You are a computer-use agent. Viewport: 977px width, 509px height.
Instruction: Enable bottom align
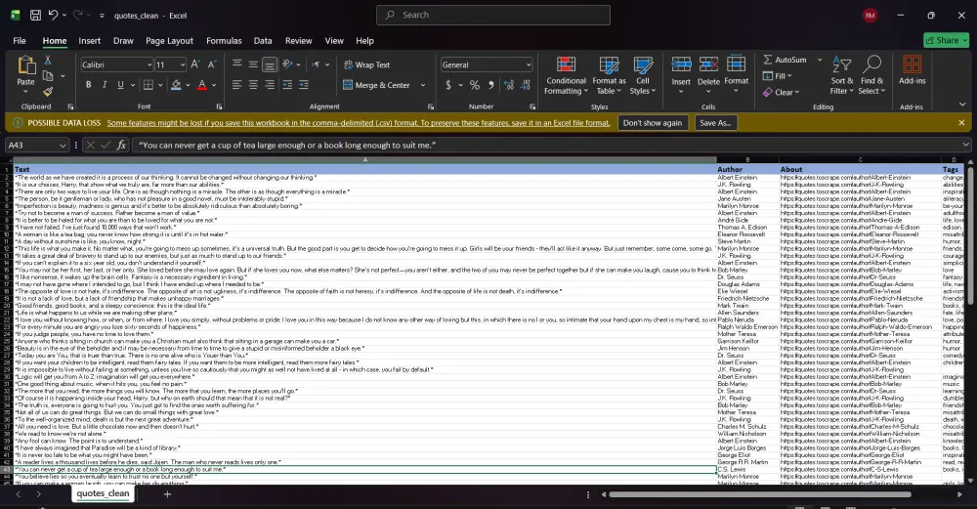[x=270, y=64]
